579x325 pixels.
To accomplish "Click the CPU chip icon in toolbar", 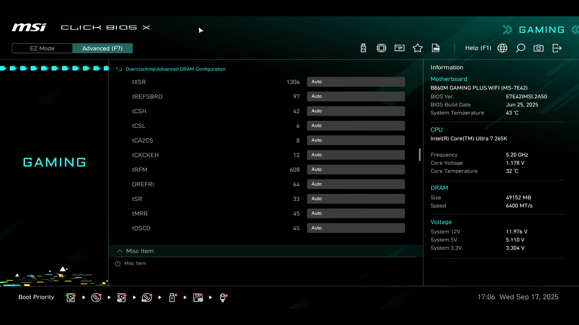I will pos(381,48).
